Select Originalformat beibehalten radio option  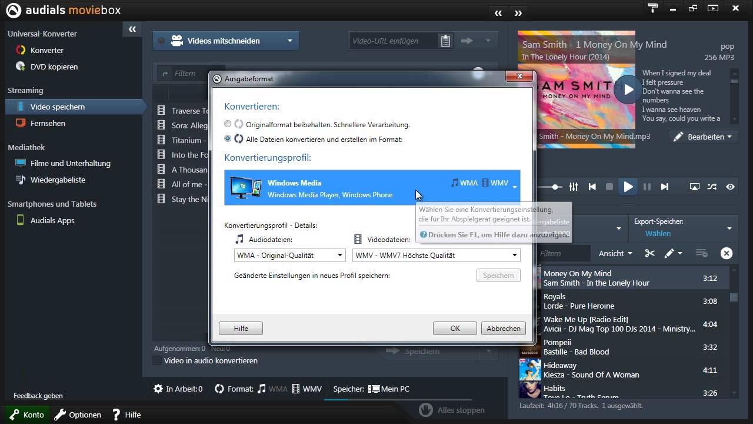coord(228,124)
